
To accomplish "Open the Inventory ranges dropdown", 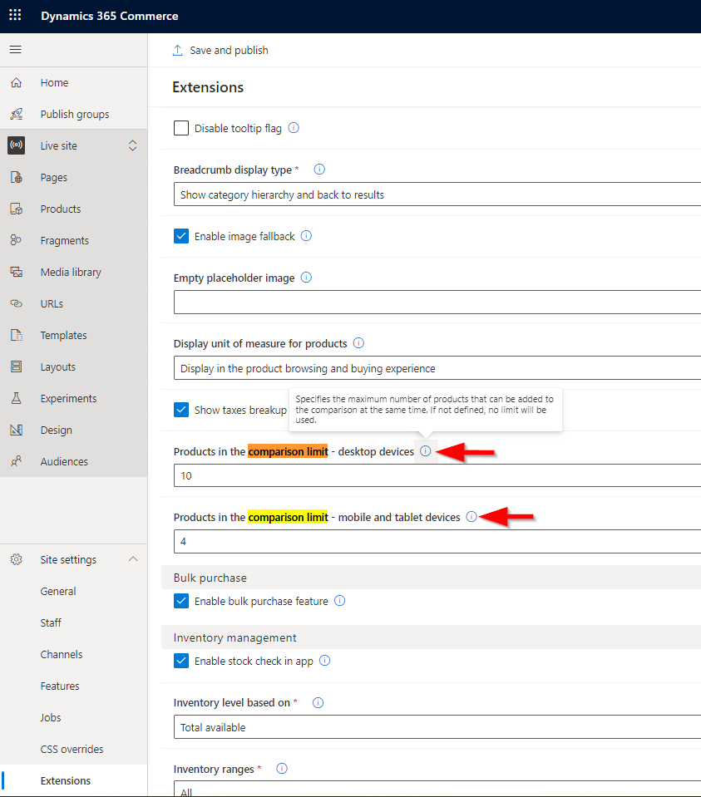I will (x=437, y=789).
